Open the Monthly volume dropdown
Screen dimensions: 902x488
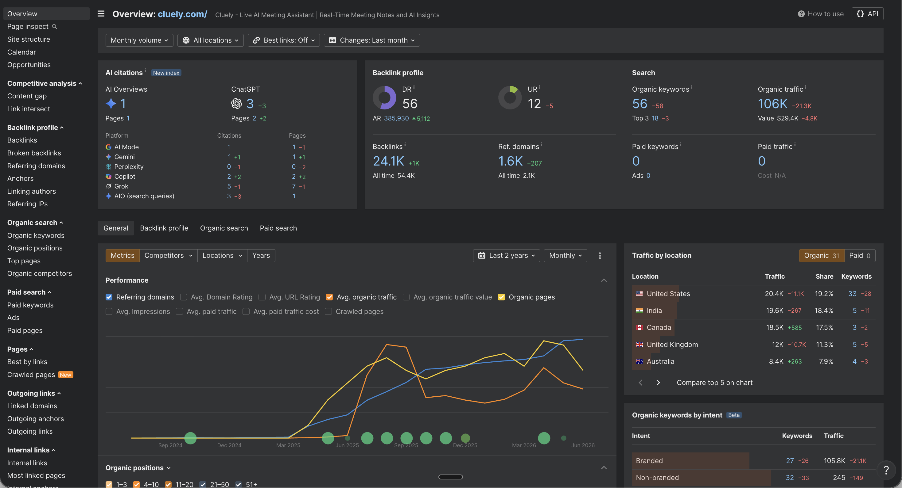[x=139, y=40]
